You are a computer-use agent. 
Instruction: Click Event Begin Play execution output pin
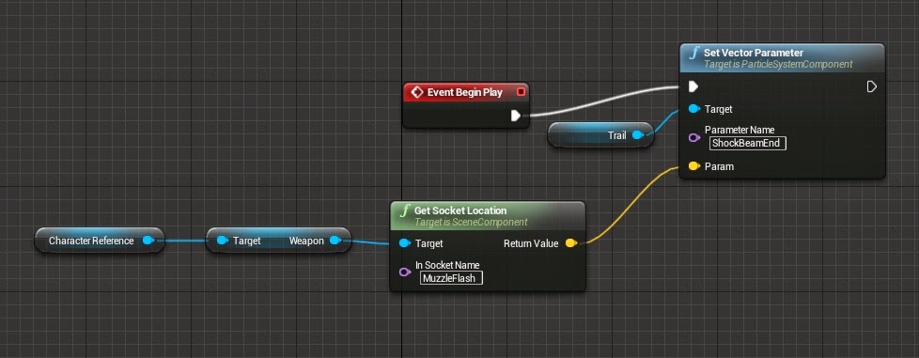[x=516, y=116]
